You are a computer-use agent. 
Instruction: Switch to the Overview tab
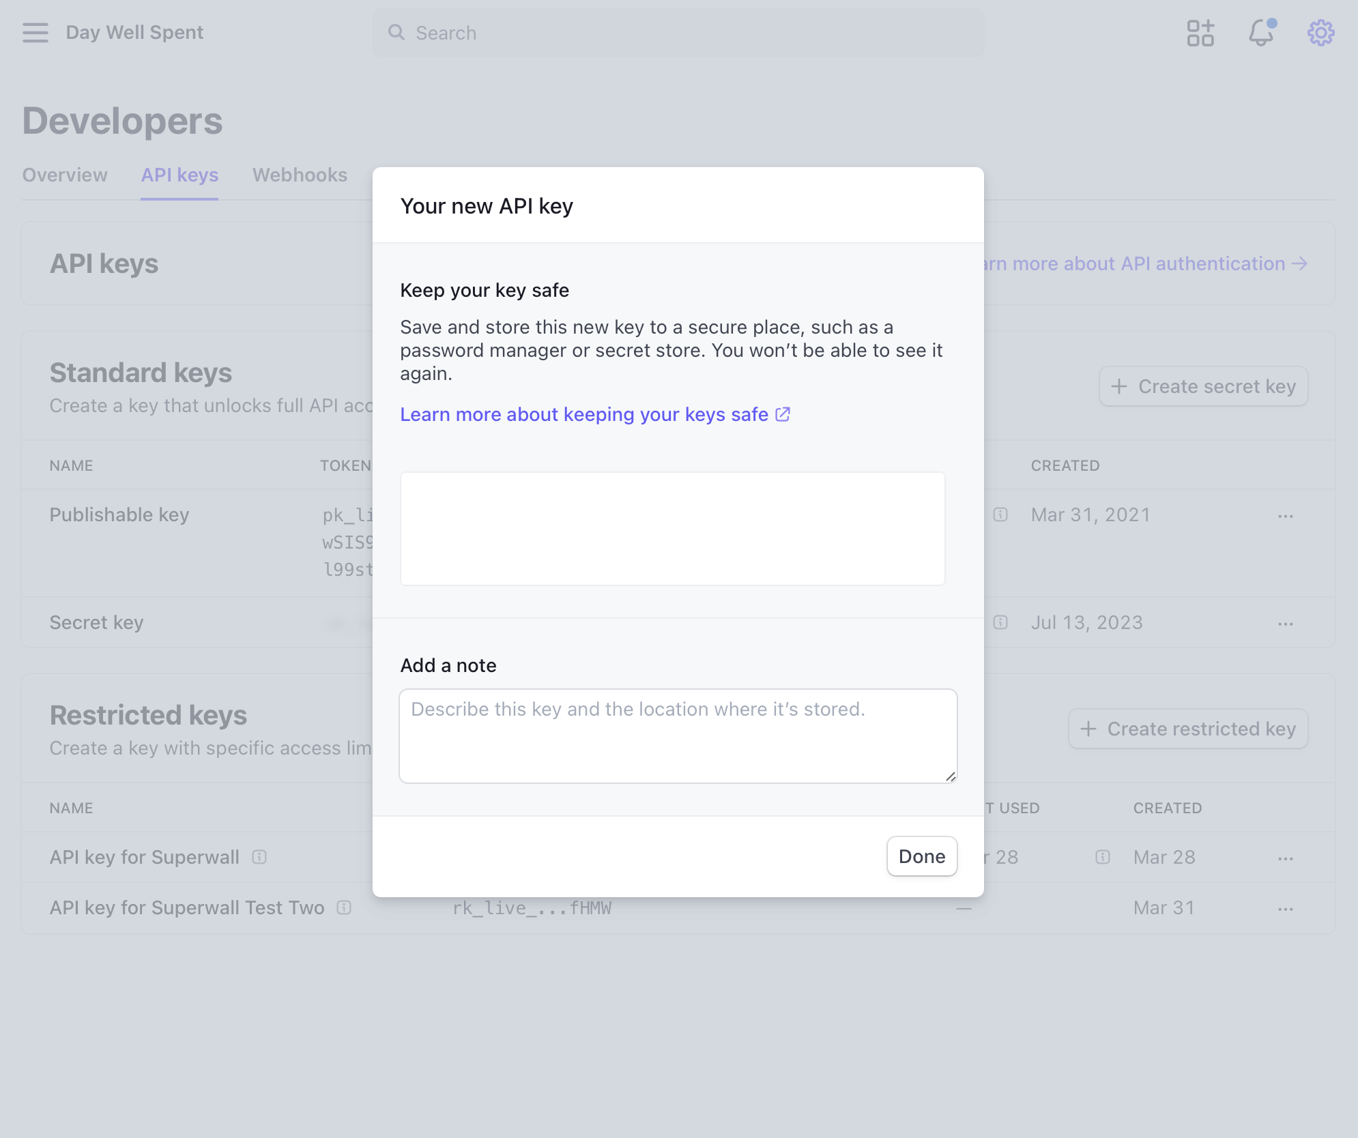pos(65,175)
